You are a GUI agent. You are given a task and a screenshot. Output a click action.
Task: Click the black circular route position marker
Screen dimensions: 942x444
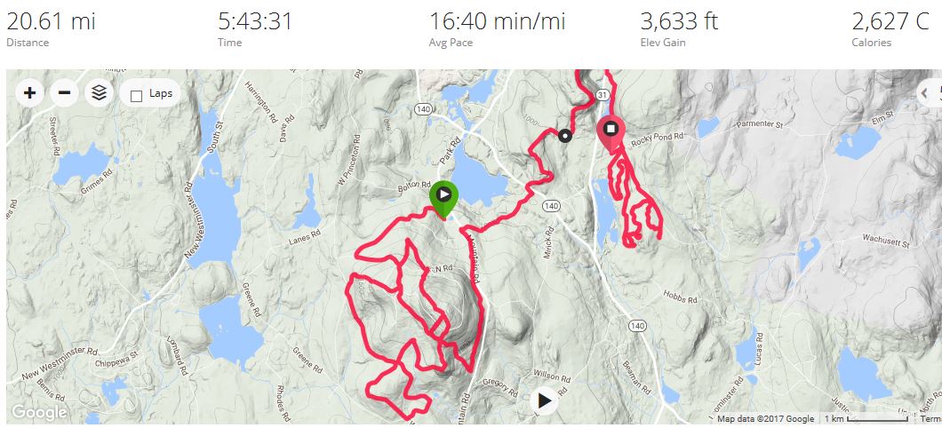[564, 136]
